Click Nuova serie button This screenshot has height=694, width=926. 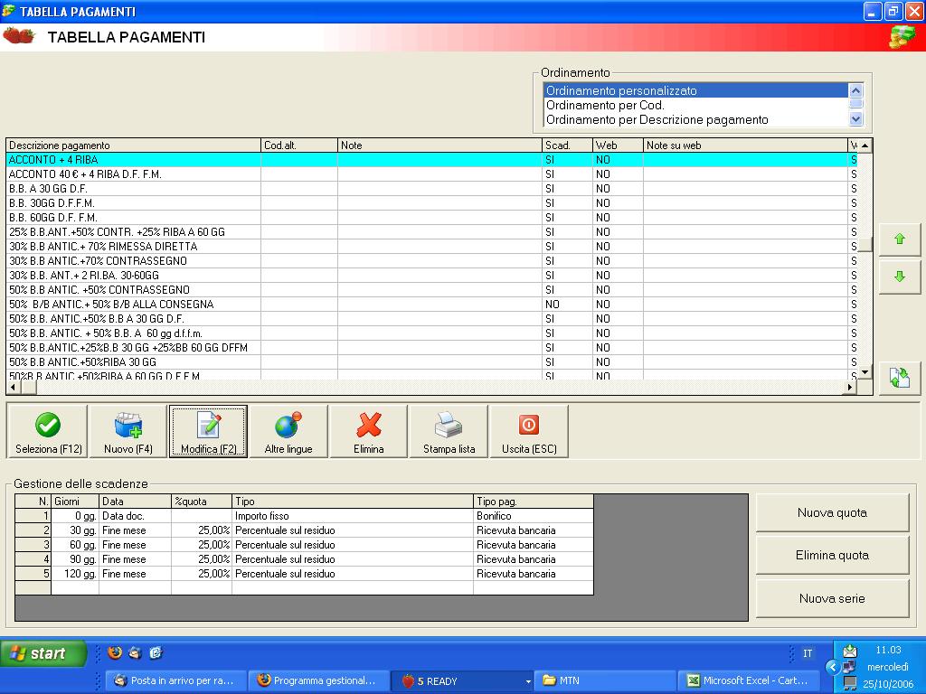click(832, 598)
